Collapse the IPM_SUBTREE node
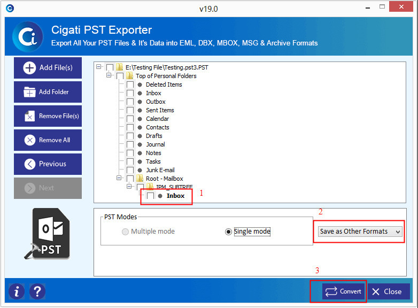This screenshot has height=308, width=418. [x=129, y=186]
